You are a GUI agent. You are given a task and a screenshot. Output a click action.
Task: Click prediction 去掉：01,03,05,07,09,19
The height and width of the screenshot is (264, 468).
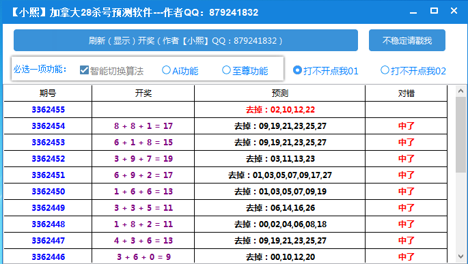tap(280, 192)
